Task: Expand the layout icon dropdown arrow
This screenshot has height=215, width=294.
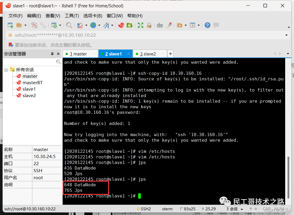Action: pyautogui.click(x=198, y=25)
